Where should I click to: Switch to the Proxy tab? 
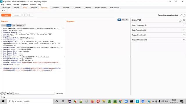[25, 8]
